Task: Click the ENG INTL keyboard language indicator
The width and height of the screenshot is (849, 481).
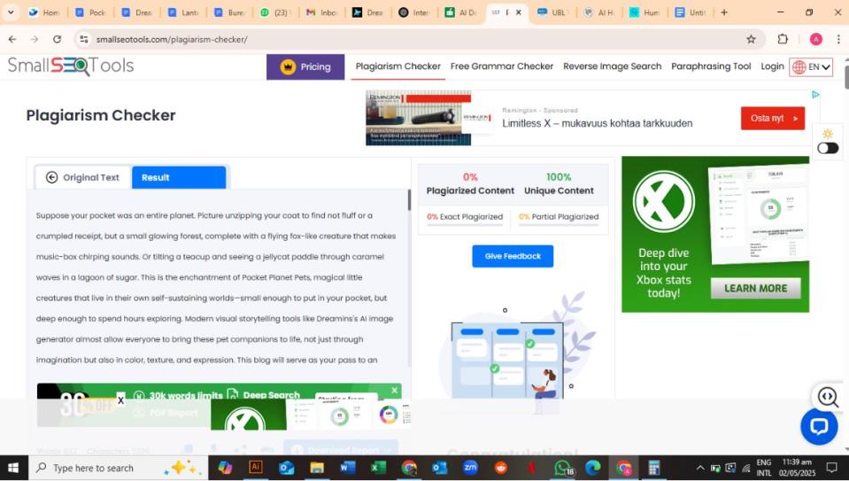Action: click(x=763, y=468)
